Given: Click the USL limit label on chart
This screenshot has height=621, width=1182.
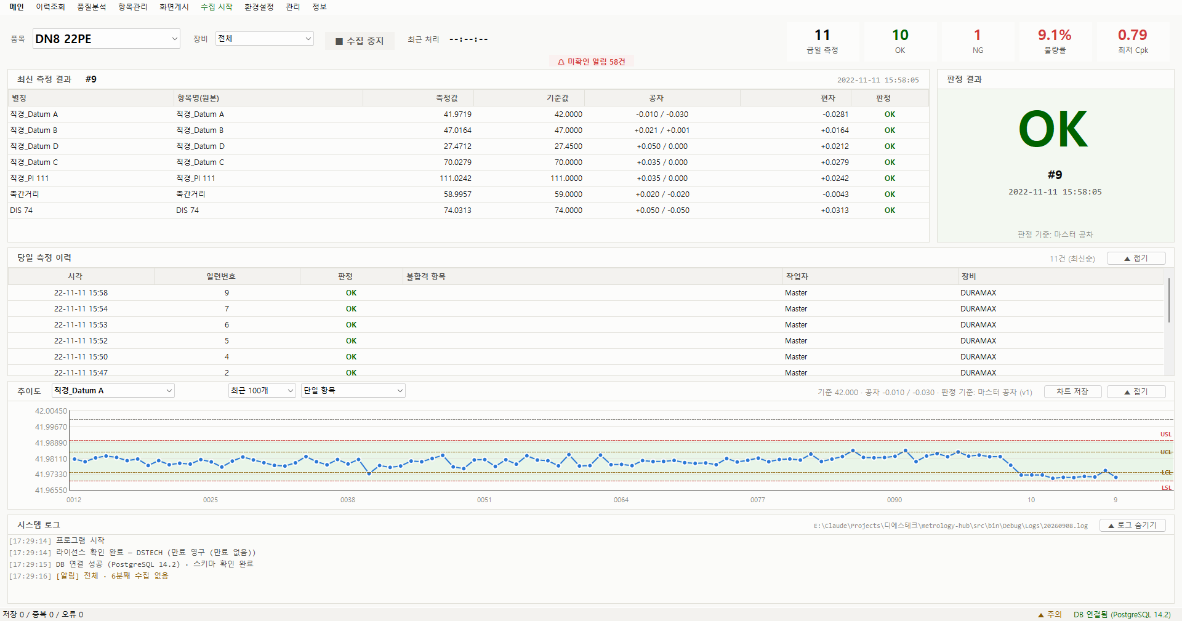Looking at the screenshot, I should point(1166,435).
